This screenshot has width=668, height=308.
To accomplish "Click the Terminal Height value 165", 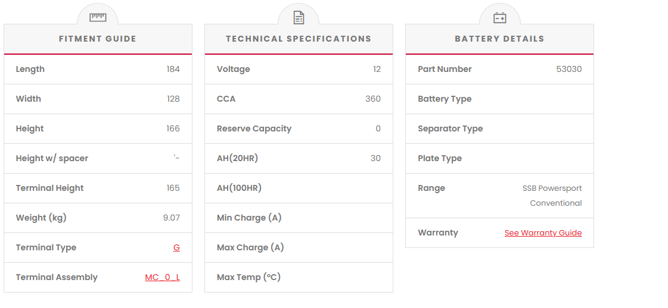I will [173, 188].
